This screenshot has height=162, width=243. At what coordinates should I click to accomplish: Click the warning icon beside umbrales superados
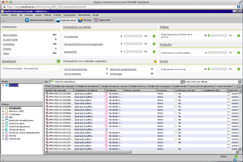155,61
